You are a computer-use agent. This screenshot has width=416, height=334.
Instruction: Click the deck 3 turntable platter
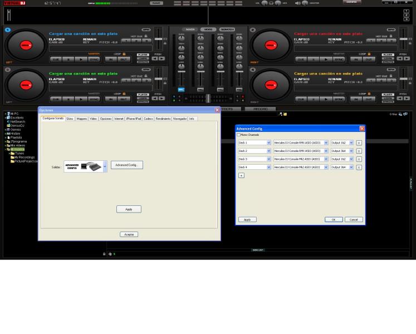click(x=26, y=85)
